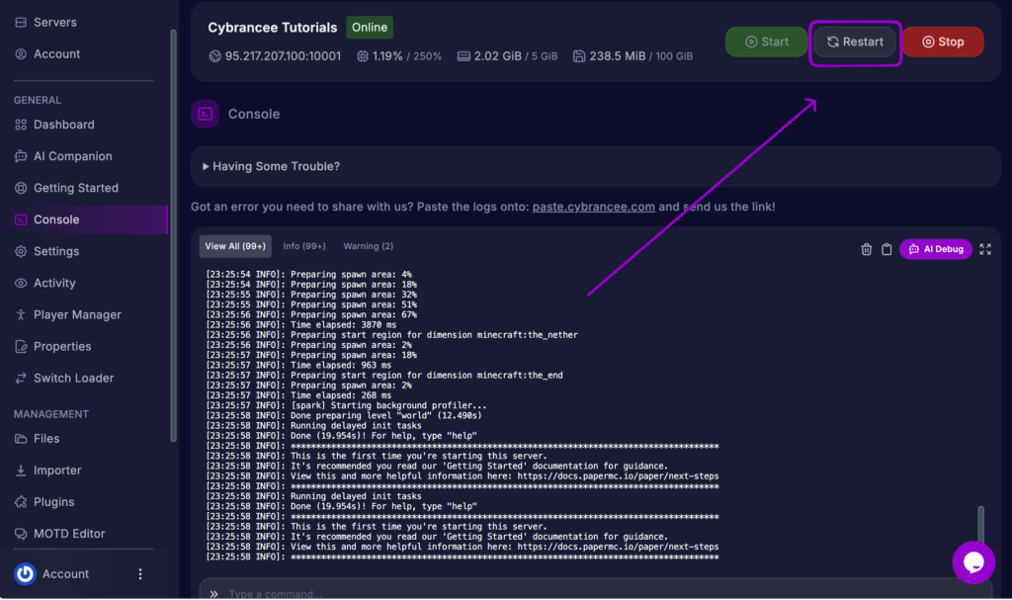
Task: Click the account power avatar icon
Action: (25, 573)
